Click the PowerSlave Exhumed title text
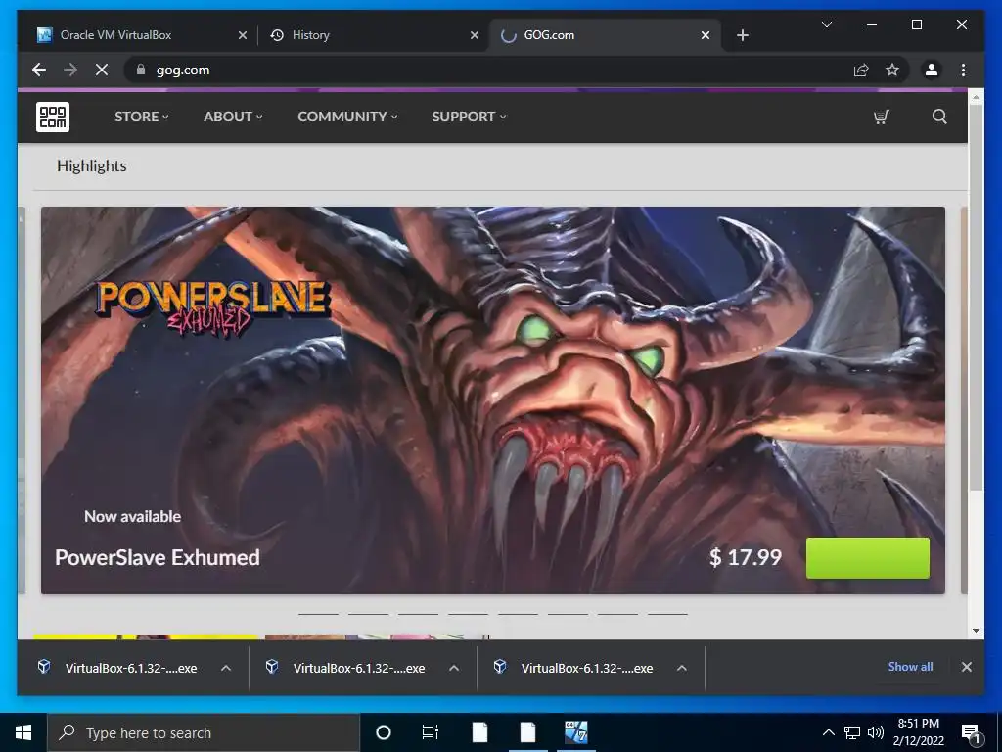Screen dimensions: 1002x752 click(x=158, y=557)
